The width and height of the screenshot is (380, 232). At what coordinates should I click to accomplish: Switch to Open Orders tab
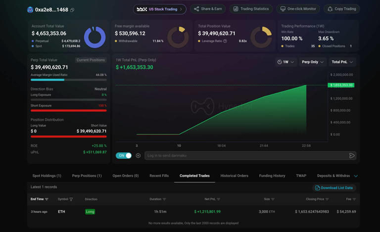126,176
